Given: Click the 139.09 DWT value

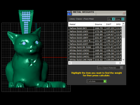Looking at the screenshot, I should 110,60.
